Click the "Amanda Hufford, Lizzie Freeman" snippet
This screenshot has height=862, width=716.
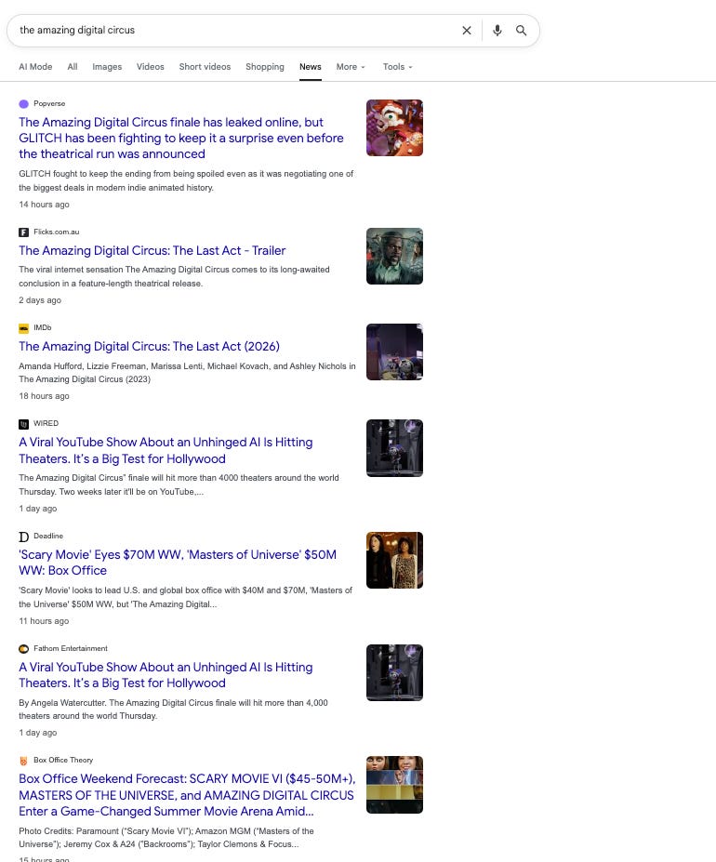click(188, 373)
